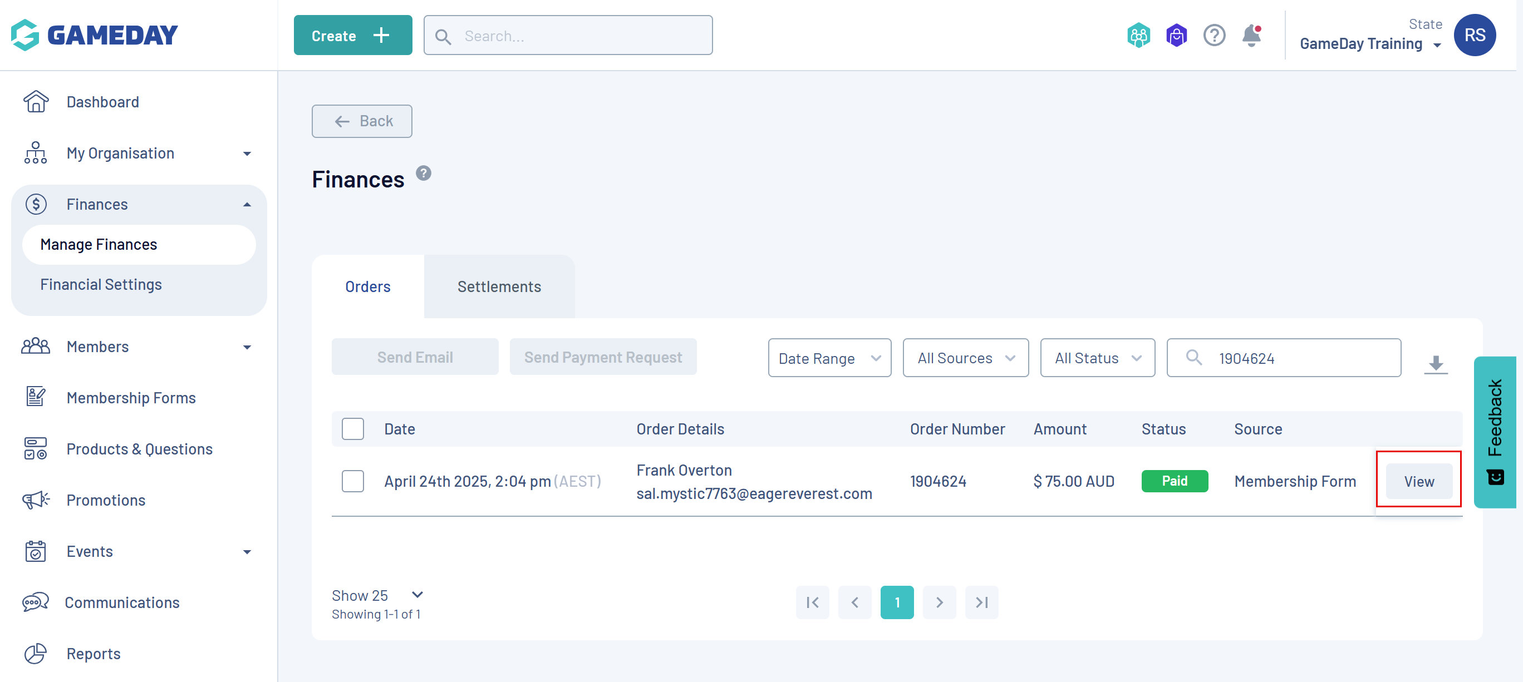Open Financial Settings in sidebar

click(x=101, y=284)
